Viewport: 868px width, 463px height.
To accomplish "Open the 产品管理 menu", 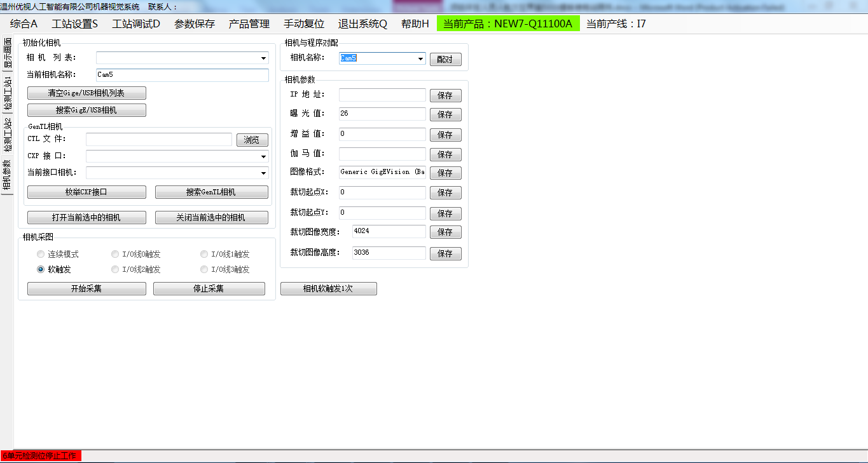I will coord(249,24).
